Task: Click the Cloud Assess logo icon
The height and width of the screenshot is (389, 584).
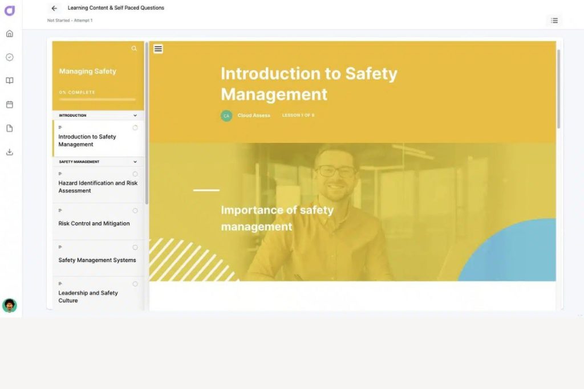Action: point(10,10)
